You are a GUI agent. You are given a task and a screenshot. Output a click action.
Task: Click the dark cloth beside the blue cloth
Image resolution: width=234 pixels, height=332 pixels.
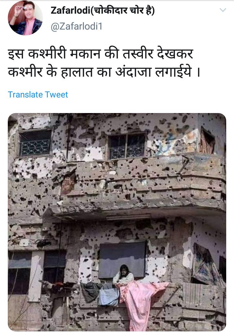click(x=90, y=291)
